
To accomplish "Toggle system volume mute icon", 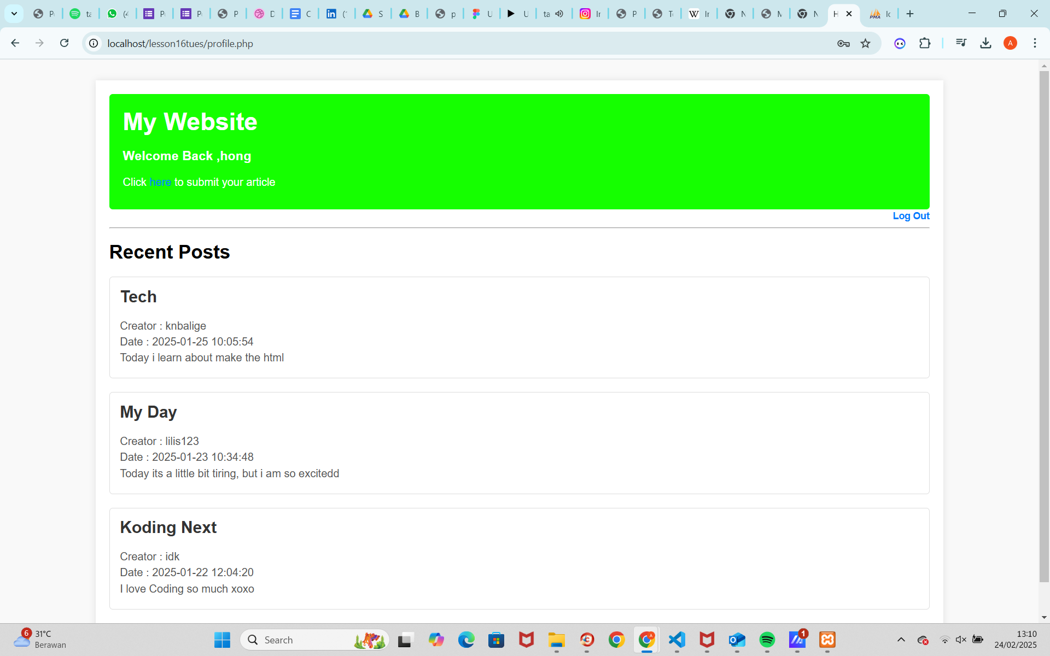I will 961,640.
